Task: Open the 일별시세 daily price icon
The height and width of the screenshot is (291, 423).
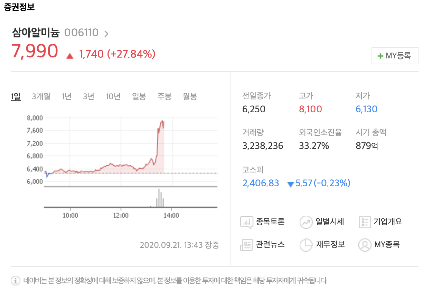Action: [306, 222]
